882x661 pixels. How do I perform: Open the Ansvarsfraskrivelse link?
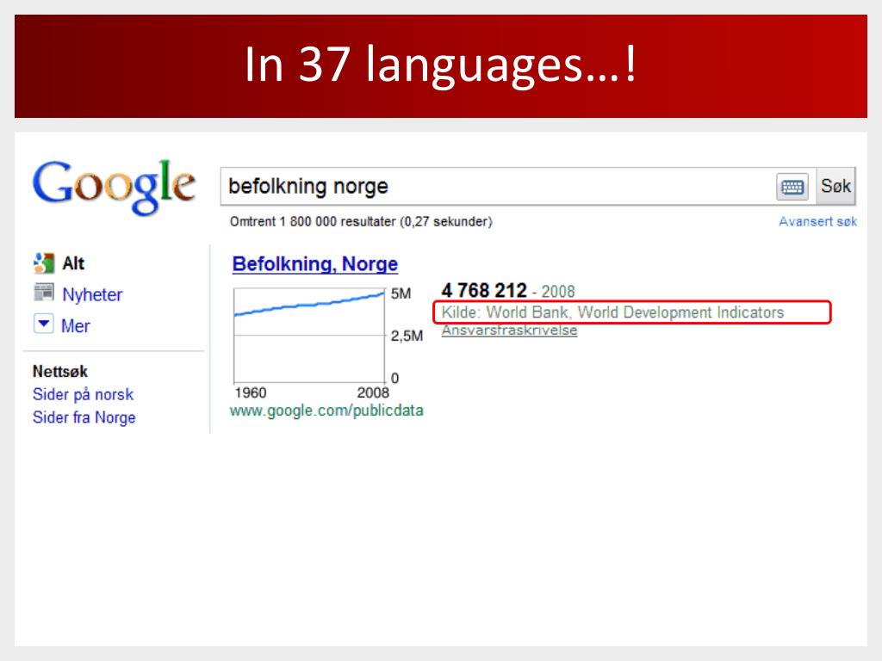509,330
